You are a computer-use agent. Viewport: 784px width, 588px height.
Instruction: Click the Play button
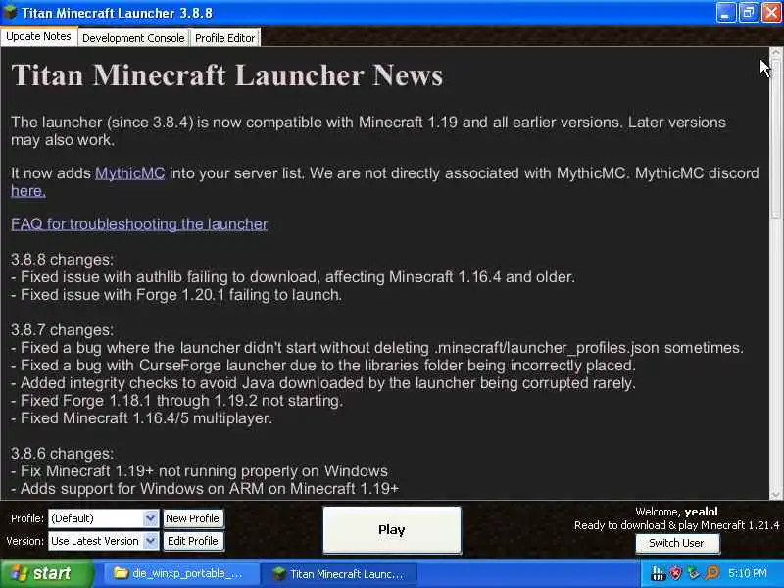pos(392,530)
